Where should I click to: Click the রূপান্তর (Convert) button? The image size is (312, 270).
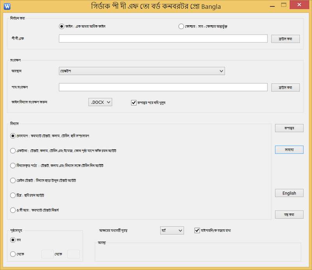click(x=289, y=128)
